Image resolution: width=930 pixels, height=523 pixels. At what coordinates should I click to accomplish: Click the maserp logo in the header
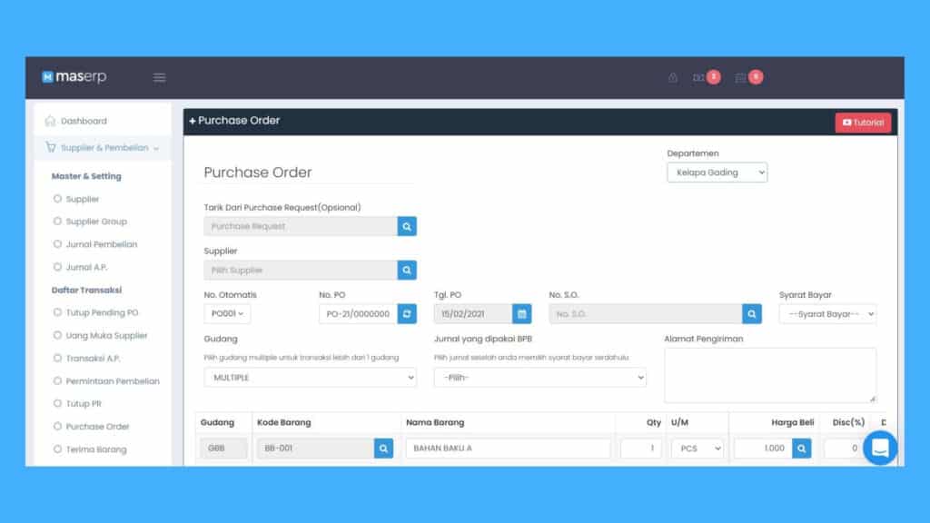(73, 77)
